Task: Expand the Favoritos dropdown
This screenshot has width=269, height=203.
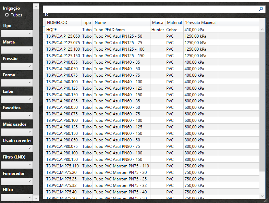Action: [16, 116]
